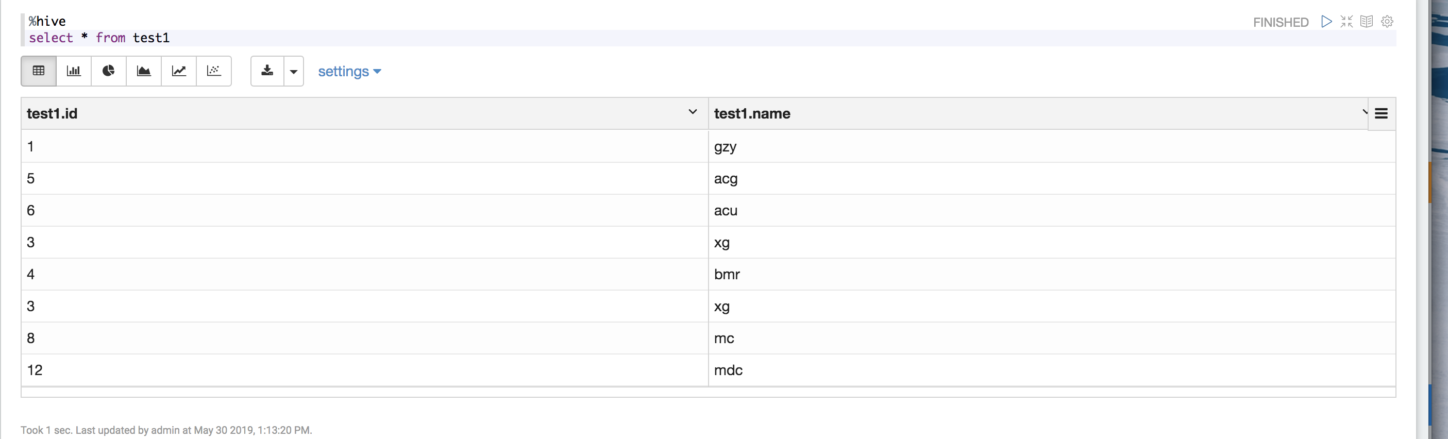Select id cell with value 1

point(365,146)
